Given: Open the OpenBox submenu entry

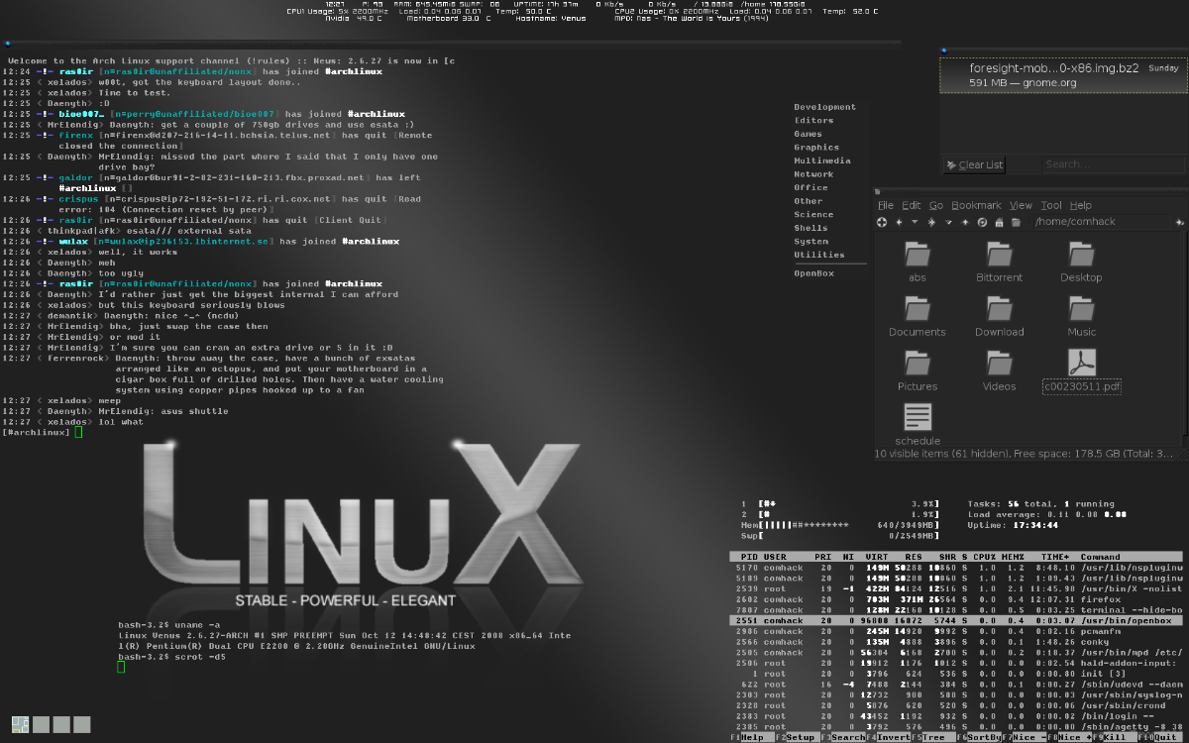Looking at the screenshot, I should (813, 272).
